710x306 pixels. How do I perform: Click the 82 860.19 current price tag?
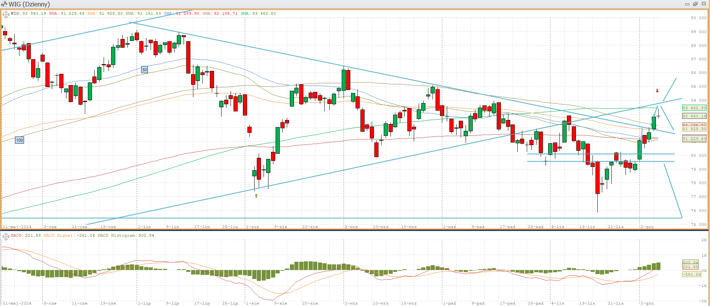click(x=694, y=116)
